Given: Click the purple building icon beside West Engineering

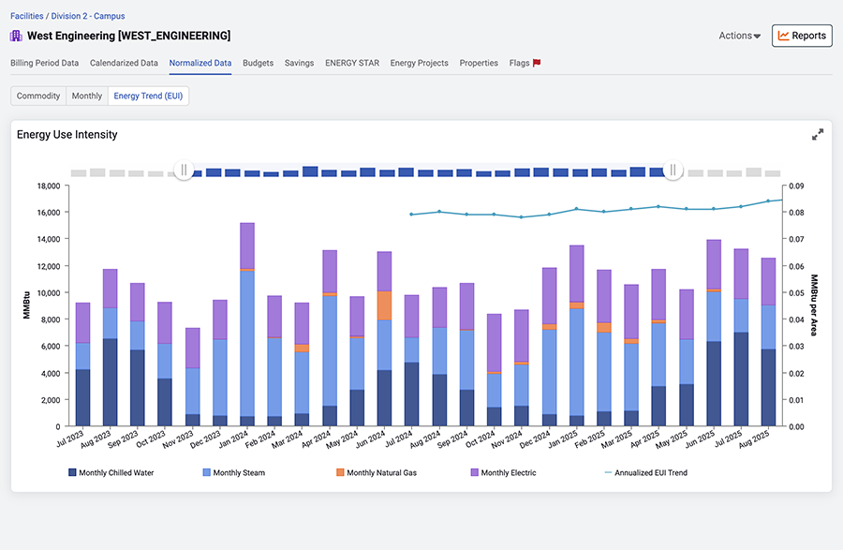Looking at the screenshot, I should pos(16,36).
